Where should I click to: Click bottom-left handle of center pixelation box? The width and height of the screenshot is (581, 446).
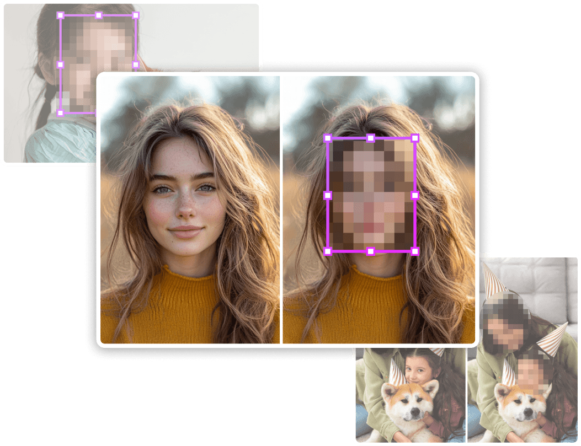327,251
